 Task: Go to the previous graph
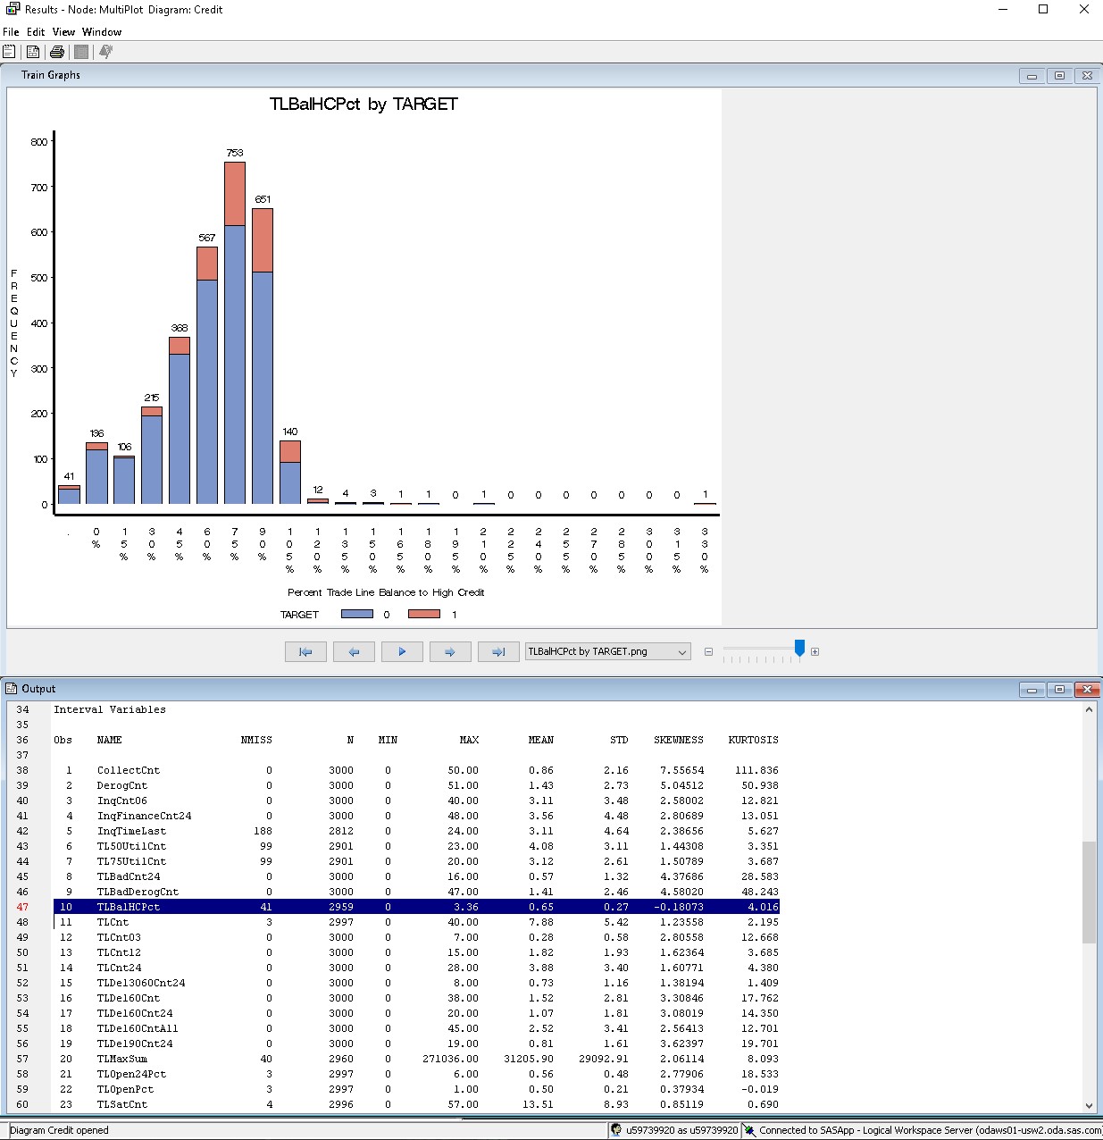coord(354,652)
